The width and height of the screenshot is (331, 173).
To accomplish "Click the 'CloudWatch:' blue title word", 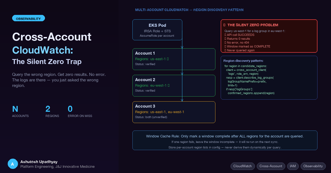I will (x=43, y=50).
